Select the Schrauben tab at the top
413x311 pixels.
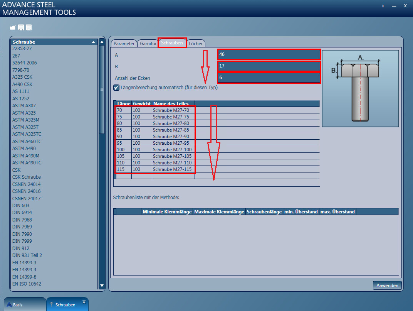point(172,43)
